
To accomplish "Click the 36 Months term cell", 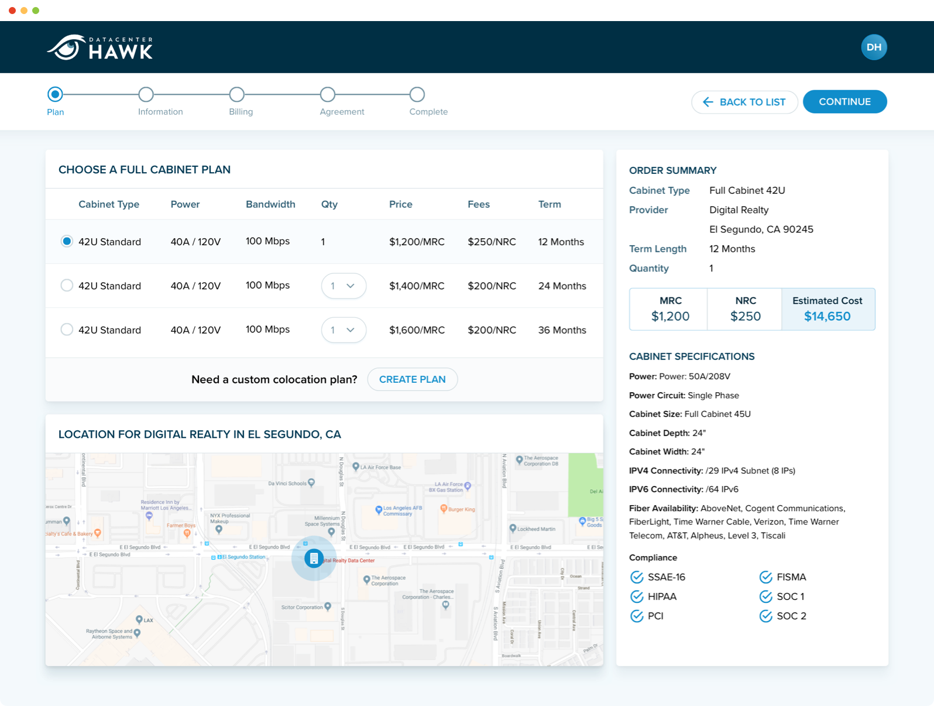I will click(562, 330).
